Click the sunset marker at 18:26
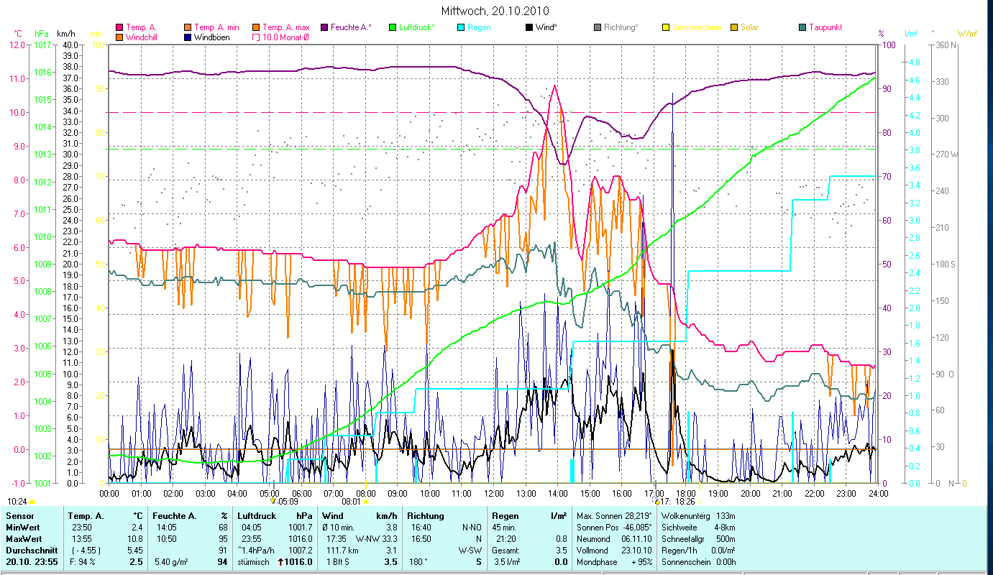 tap(699, 502)
